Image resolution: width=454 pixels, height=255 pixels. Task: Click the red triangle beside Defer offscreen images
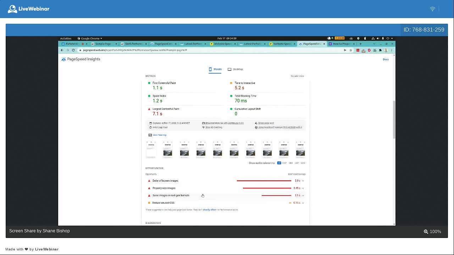[x=149, y=181]
